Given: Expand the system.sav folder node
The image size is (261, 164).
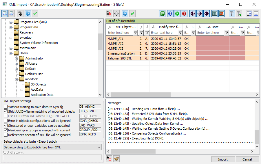Looking at the screenshot, I should click(11, 48).
